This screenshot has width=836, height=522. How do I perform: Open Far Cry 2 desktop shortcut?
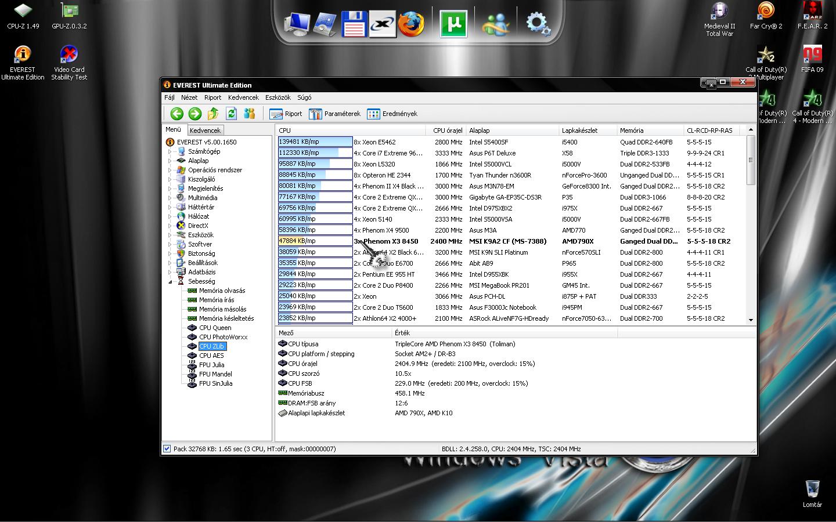[766, 16]
